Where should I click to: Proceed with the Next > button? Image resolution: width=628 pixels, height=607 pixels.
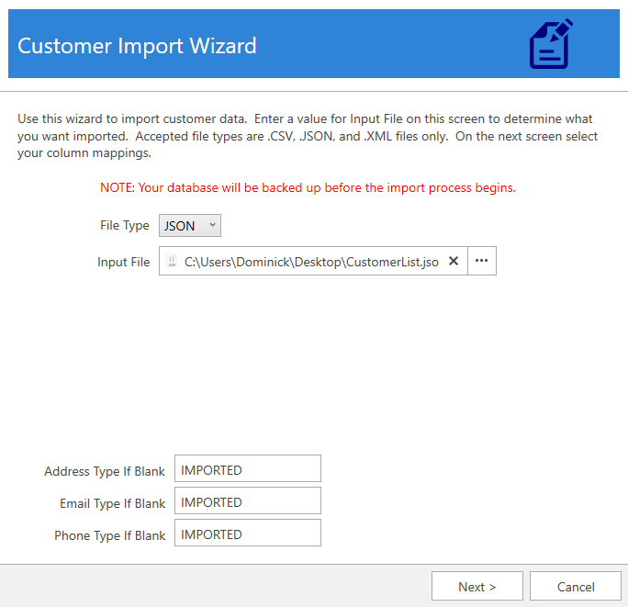477,587
